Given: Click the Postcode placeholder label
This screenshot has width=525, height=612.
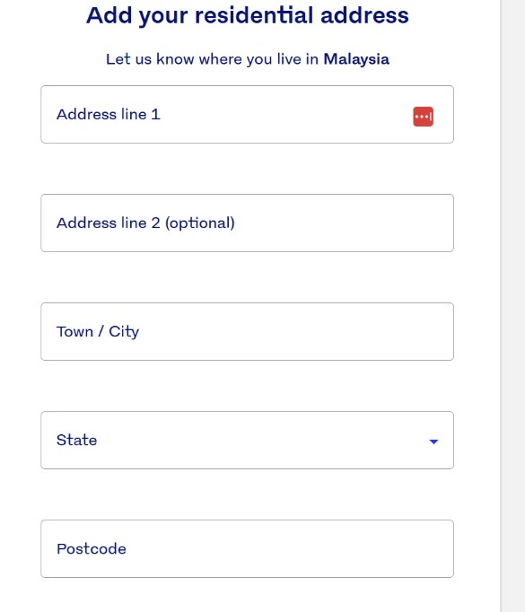Looking at the screenshot, I should click(92, 549).
